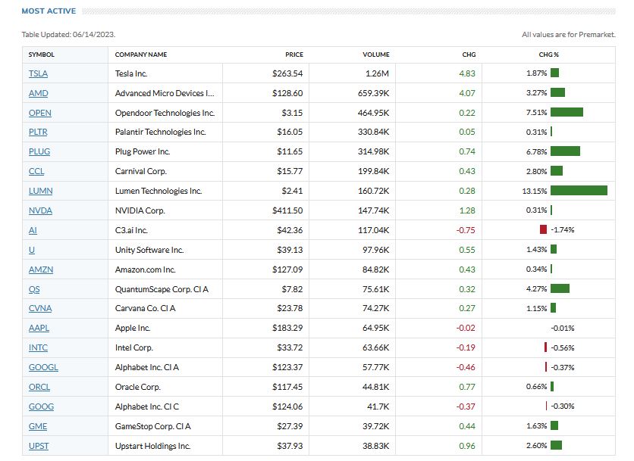Click the AAPL ticker link
Viewport: 634px width, 461px height.
[x=40, y=329]
